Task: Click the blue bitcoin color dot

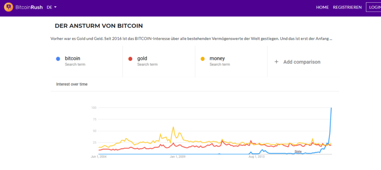Action: 58,59
